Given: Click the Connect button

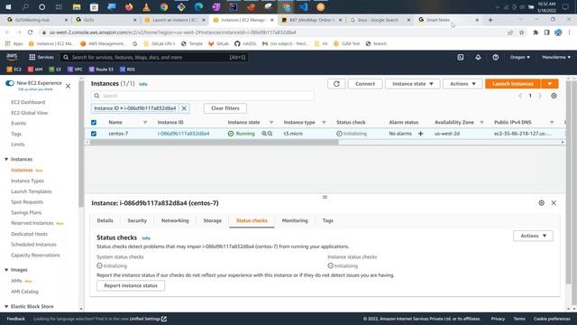Looking at the screenshot, I should tap(365, 84).
